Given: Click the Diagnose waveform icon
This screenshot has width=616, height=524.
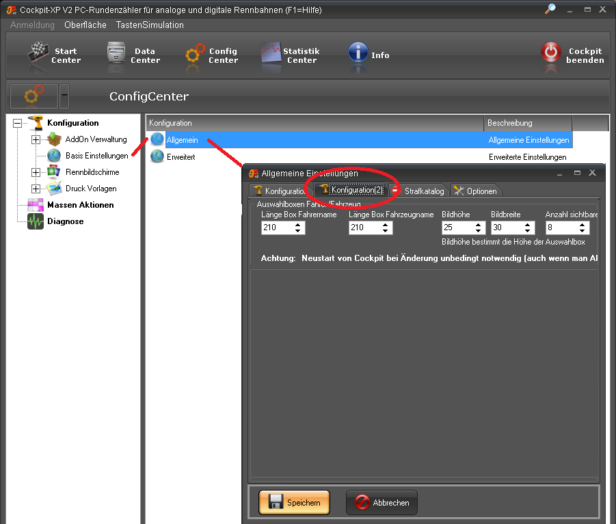Looking at the screenshot, I should tap(36, 221).
